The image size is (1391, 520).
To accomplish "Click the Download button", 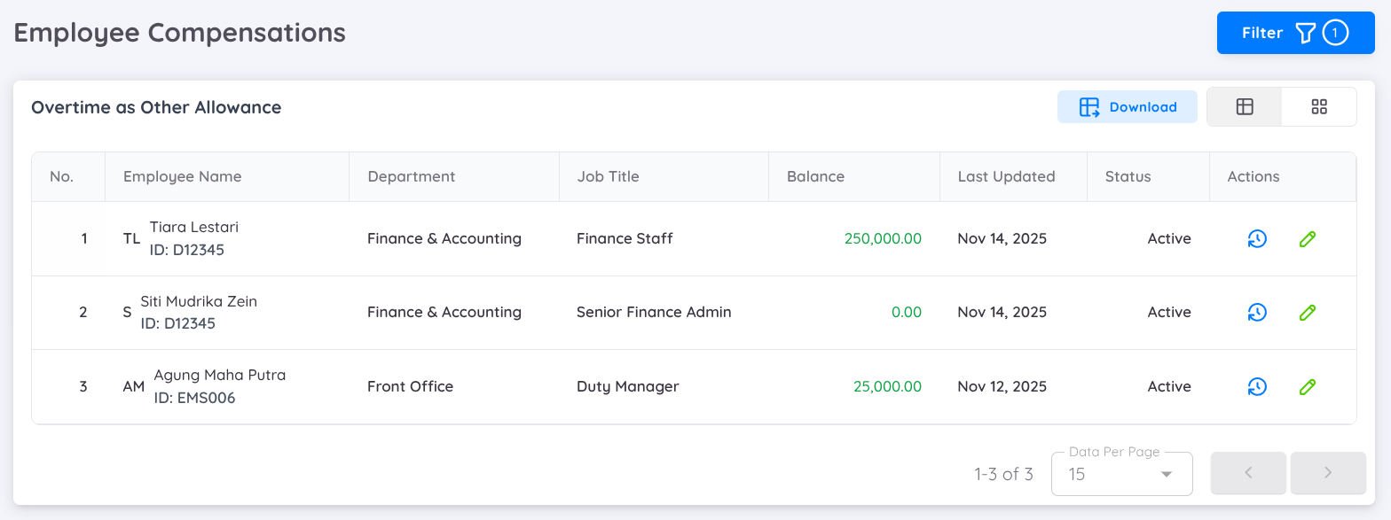I will click(x=1127, y=106).
